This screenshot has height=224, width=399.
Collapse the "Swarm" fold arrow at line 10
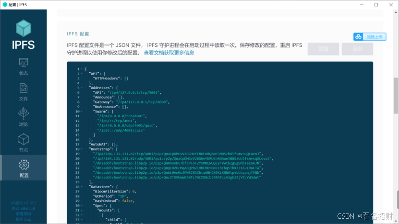[82, 112]
